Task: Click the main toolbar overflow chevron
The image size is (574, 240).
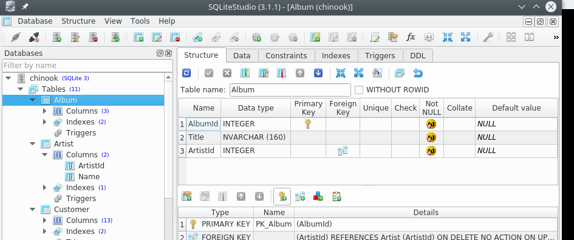Action: coord(556,37)
